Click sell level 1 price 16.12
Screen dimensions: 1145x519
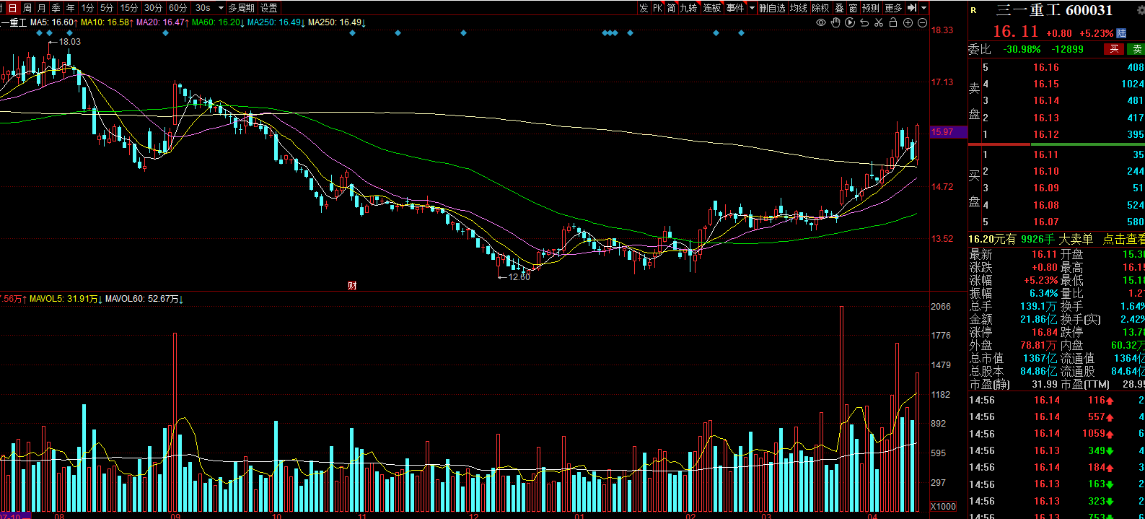pos(1045,134)
